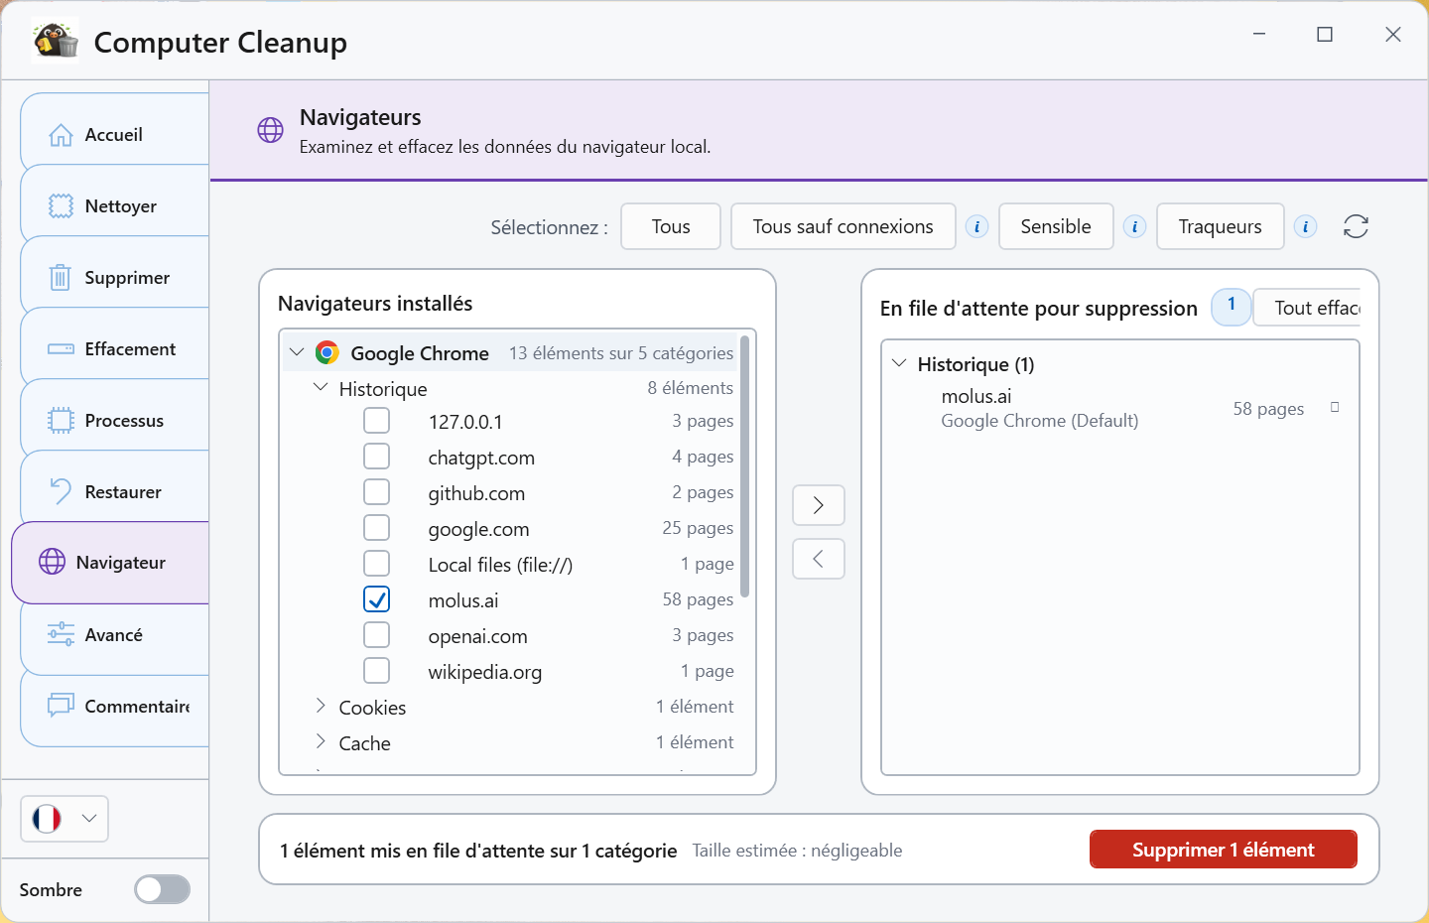The image size is (1429, 923).
Task: Click info icon next to Sensible
Action: (1134, 227)
